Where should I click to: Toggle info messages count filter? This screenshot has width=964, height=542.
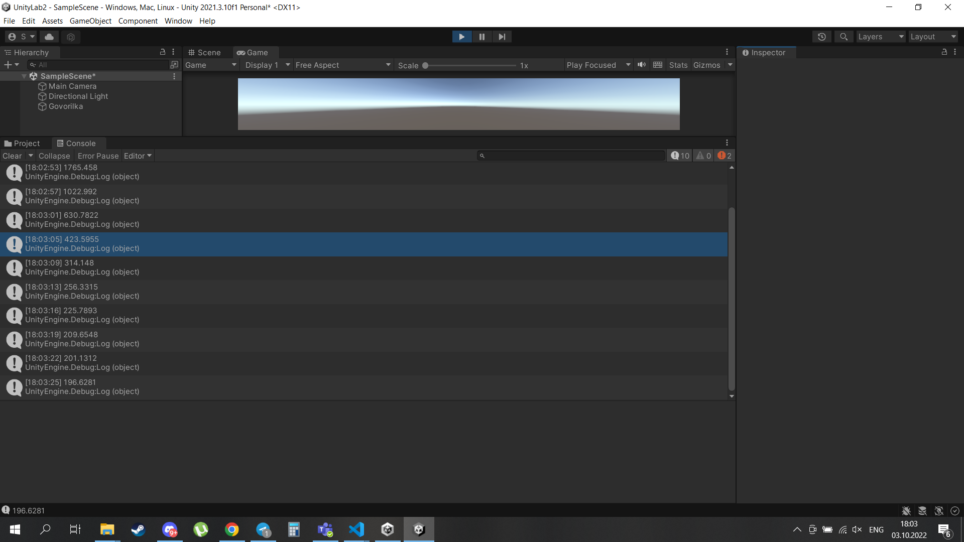(x=680, y=156)
